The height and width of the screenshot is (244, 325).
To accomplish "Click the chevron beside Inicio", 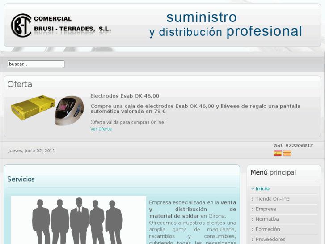I will point(253,189).
